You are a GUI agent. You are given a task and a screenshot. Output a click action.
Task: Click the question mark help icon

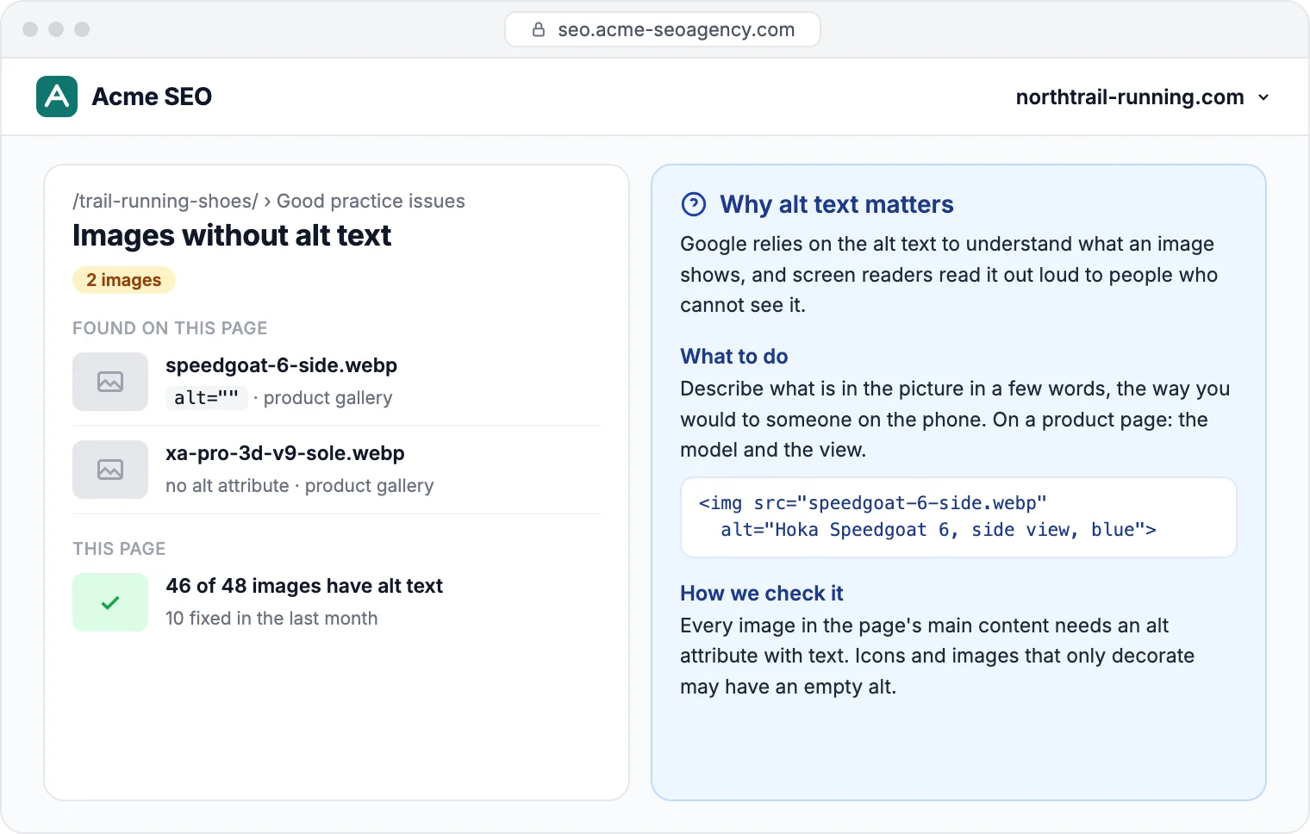694,204
